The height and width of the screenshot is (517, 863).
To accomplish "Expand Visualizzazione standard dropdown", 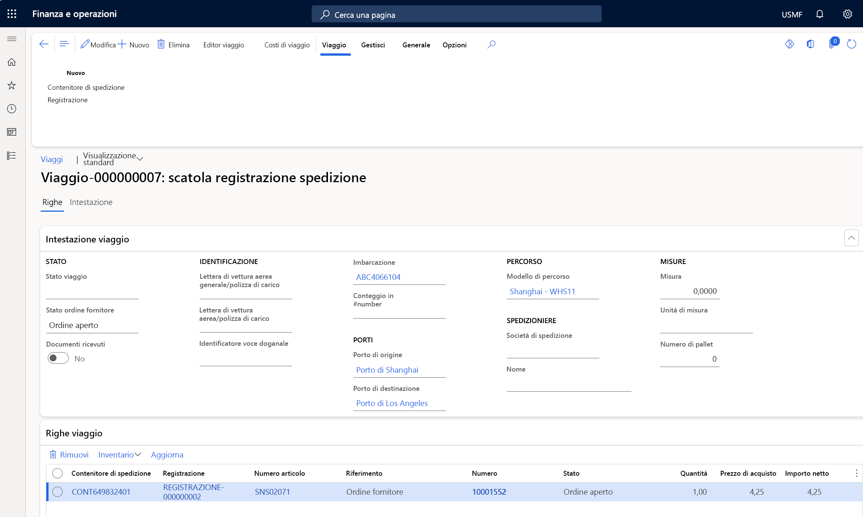I will [140, 159].
